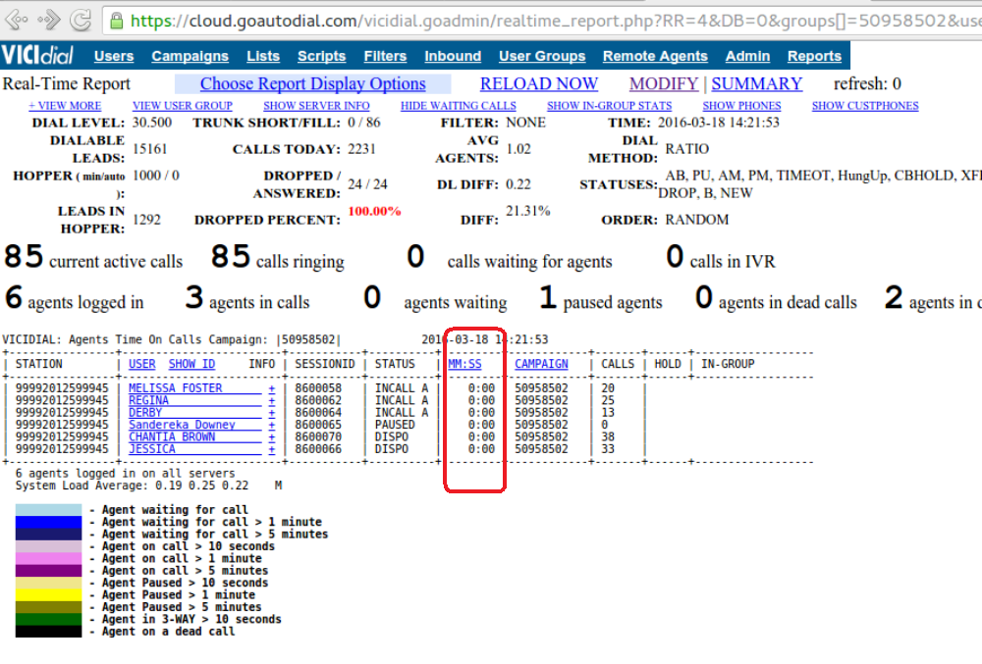Screen dimensions: 982x664
Task: Click the plus info icon for REGINA
Action: 272,400
